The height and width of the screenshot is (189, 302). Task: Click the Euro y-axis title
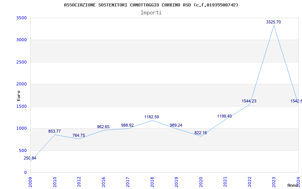coord(18,96)
